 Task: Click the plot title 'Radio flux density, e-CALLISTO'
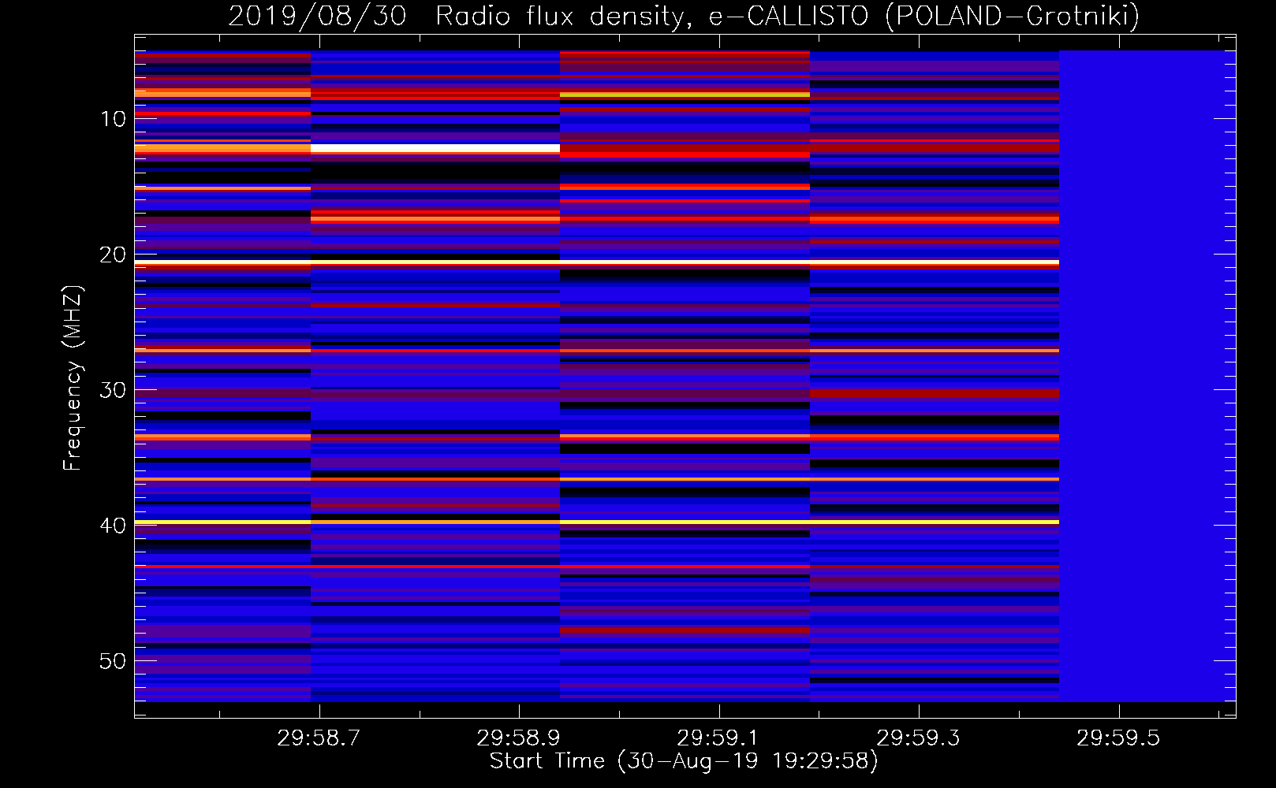[651, 16]
